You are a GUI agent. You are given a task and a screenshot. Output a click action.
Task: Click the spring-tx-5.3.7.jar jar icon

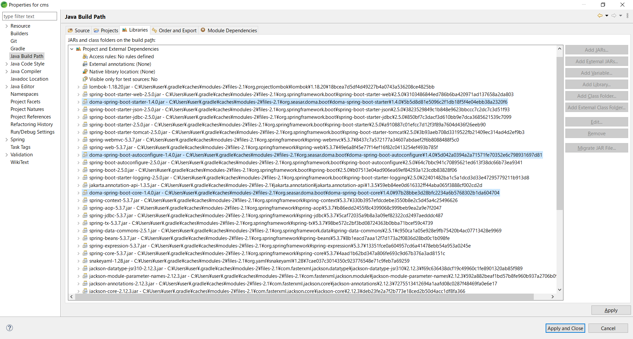point(85,223)
